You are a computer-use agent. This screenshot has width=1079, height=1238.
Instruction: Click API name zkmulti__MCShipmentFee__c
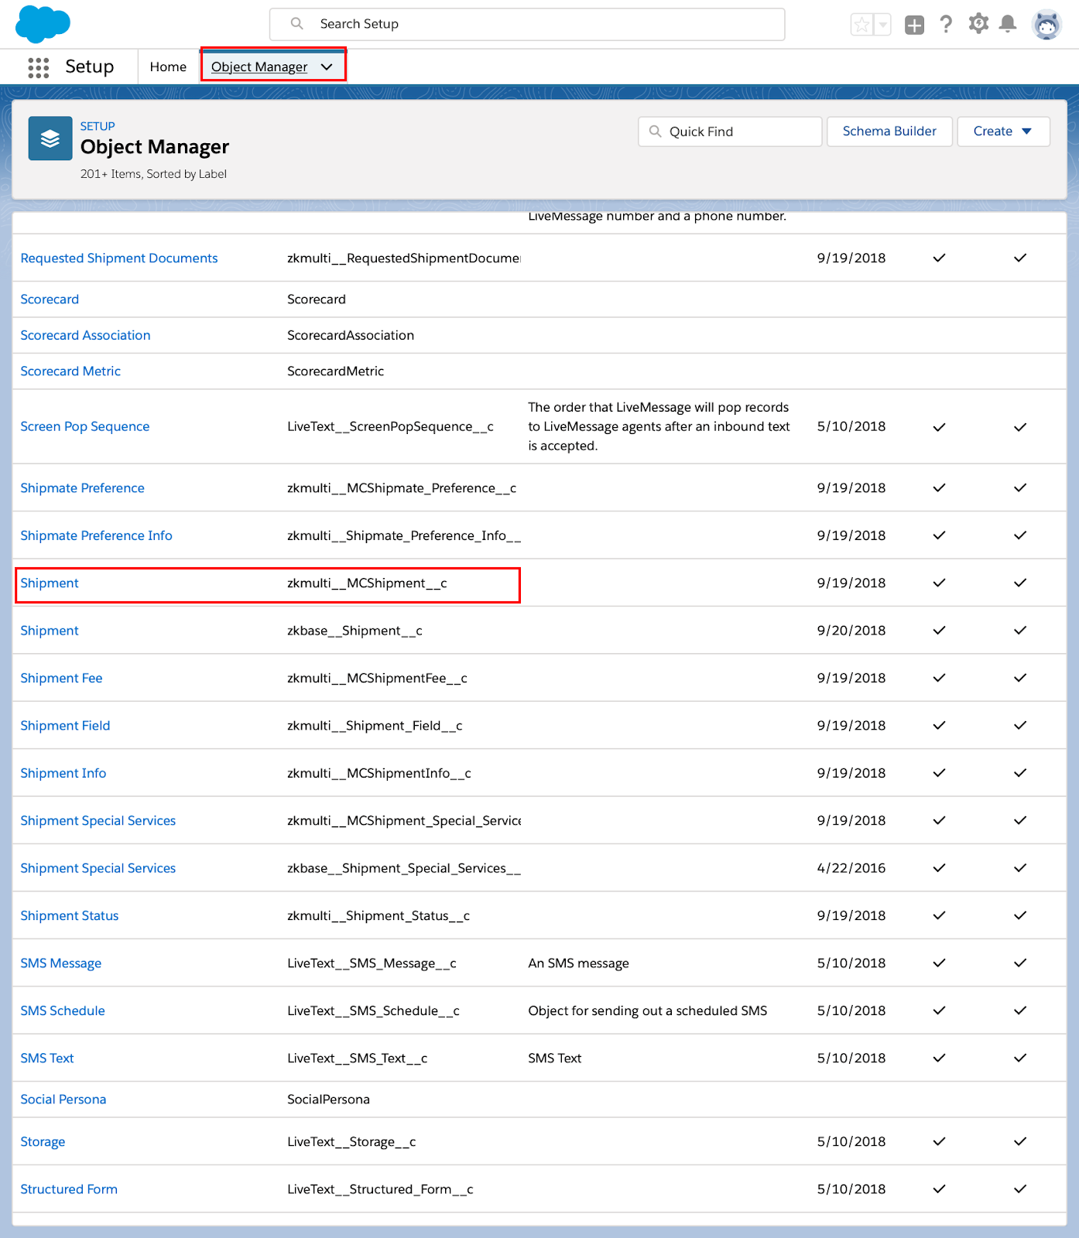pyautogui.click(x=377, y=679)
